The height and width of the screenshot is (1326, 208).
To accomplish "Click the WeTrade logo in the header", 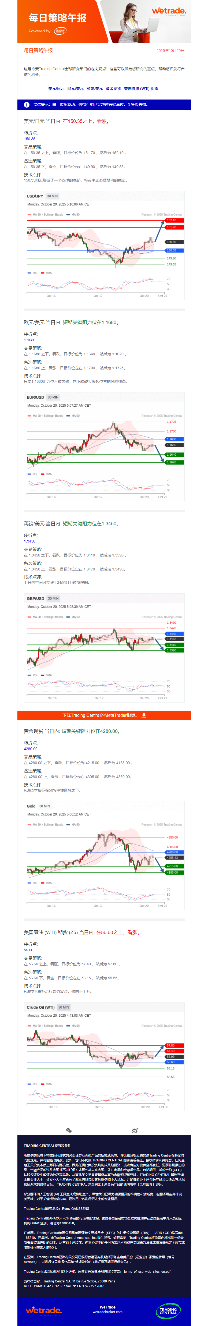I will click(168, 11).
